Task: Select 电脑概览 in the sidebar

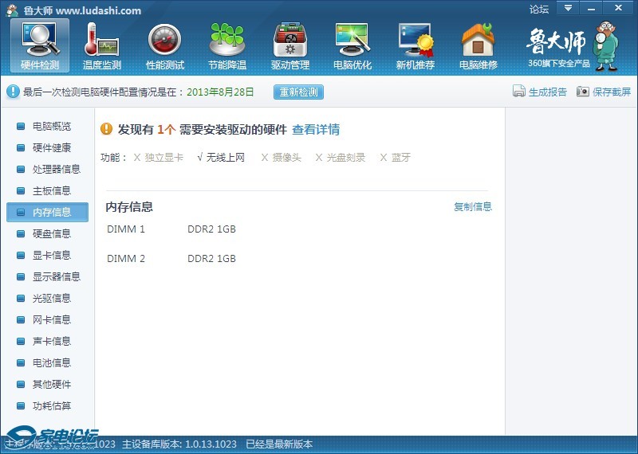Action: coord(51,127)
